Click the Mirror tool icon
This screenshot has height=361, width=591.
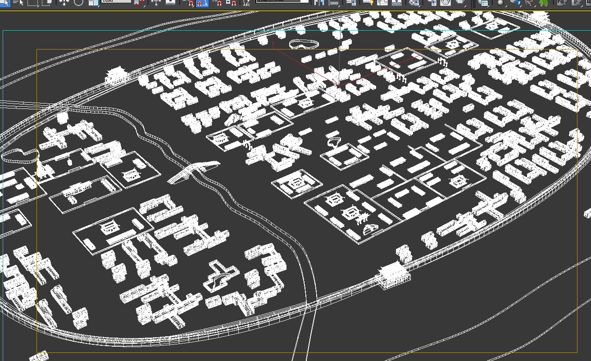[x=319, y=2]
